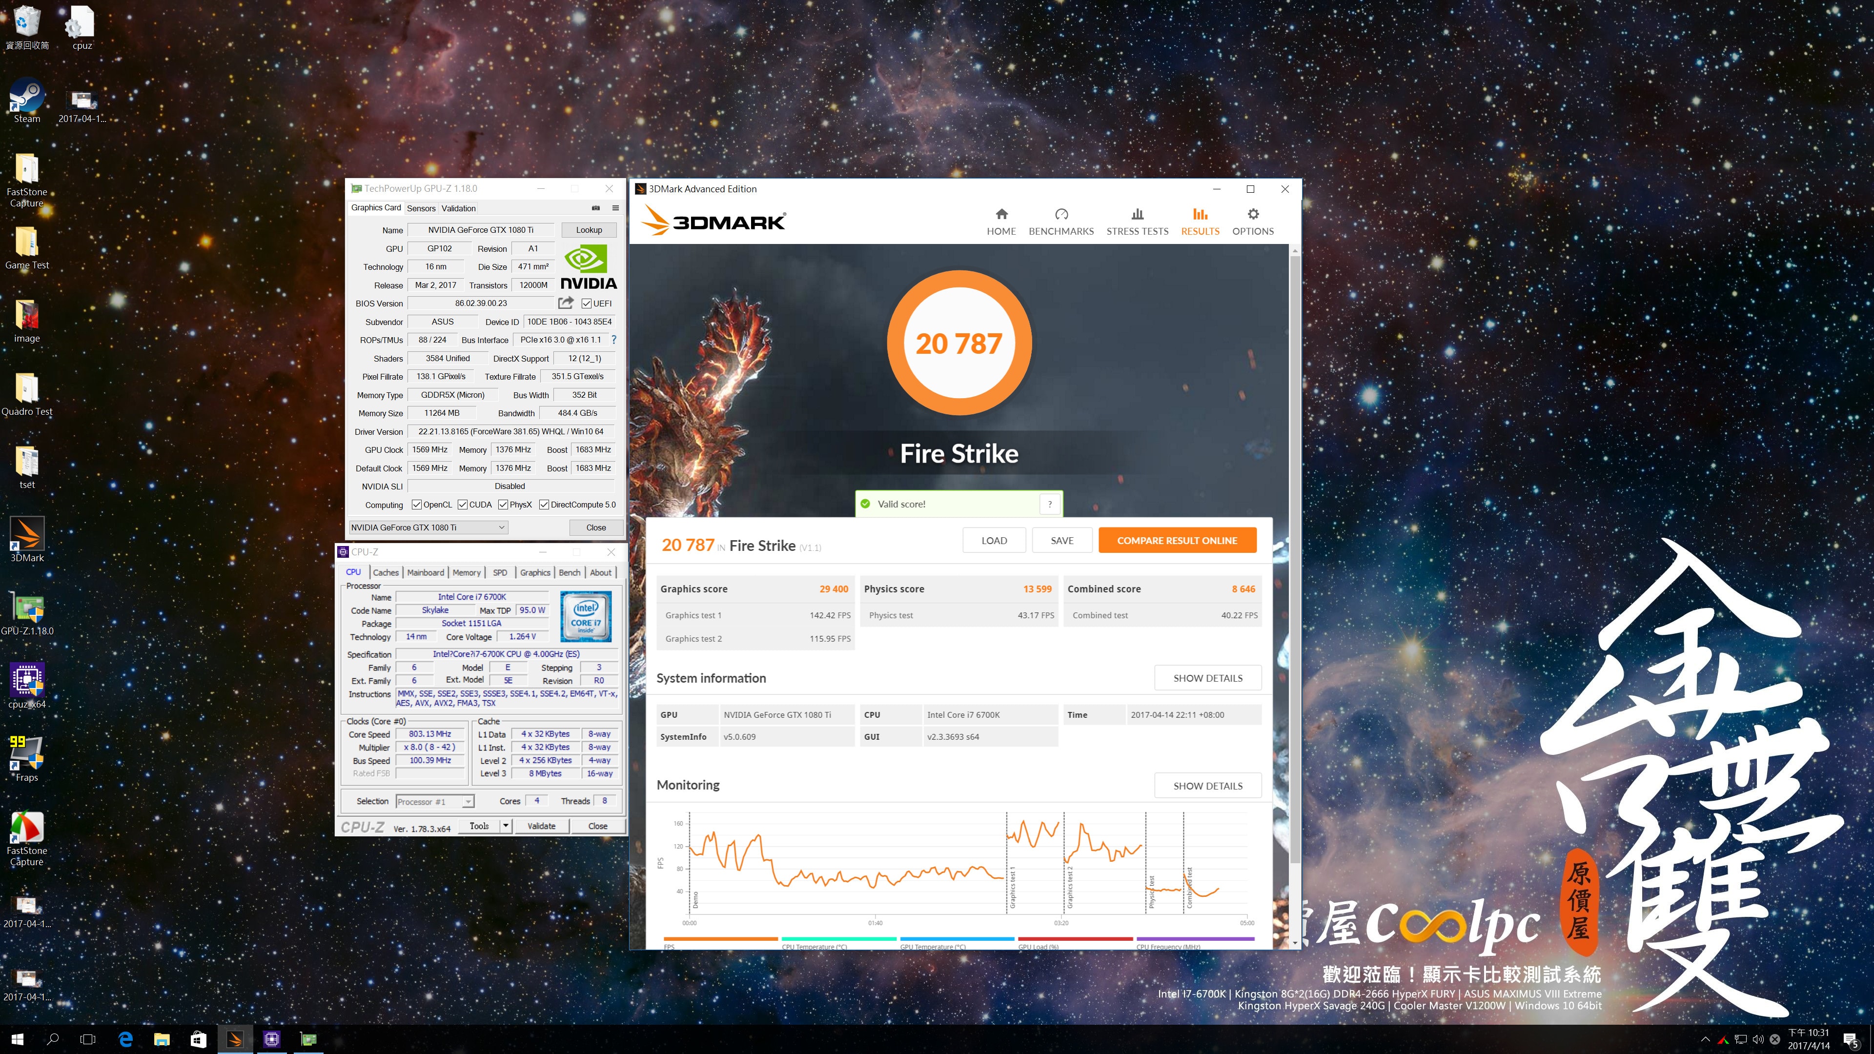Show hidden system tray icons
1874x1054 pixels.
tap(1705, 1039)
